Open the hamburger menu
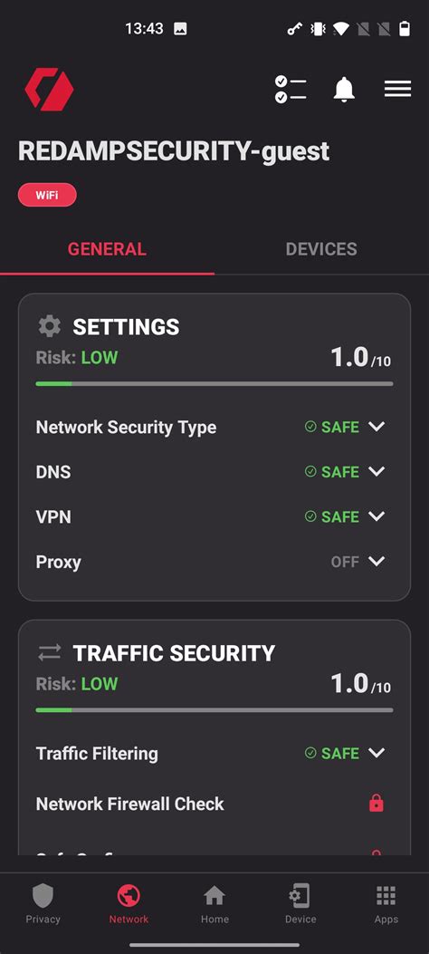This screenshot has width=429, height=954. pos(397,89)
